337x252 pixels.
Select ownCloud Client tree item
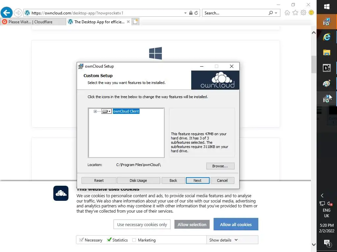[x=126, y=111]
